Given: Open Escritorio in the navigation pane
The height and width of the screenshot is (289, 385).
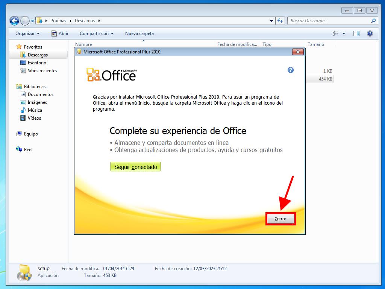Looking at the screenshot, I should tap(37, 63).
